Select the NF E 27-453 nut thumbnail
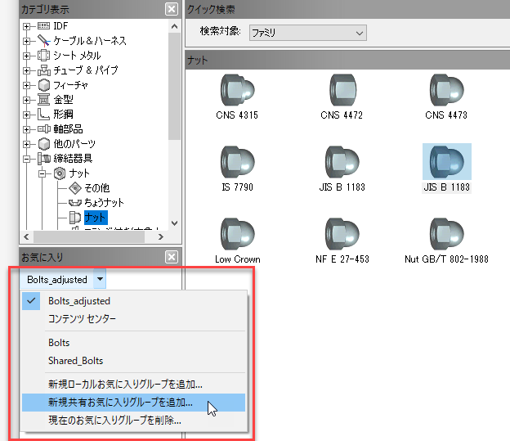 [x=342, y=234]
